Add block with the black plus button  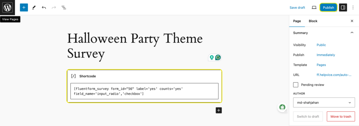219,111
